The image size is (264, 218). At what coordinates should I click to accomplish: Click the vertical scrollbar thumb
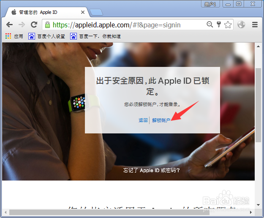point(258,105)
